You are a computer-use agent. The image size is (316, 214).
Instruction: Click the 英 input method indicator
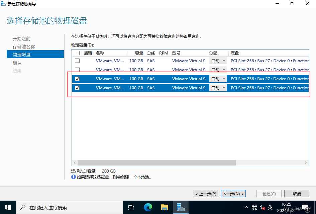click(x=270, y=207)
